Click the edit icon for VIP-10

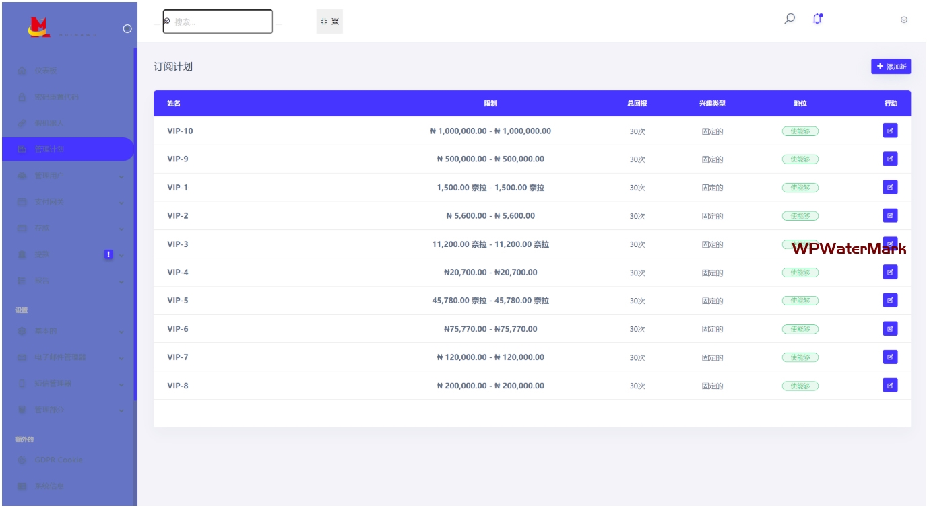tap(890, 131)
